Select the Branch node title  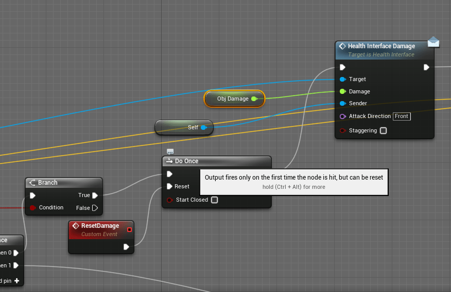click(47, 183)
